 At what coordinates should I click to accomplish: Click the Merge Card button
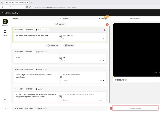click(x=52, y=46)
